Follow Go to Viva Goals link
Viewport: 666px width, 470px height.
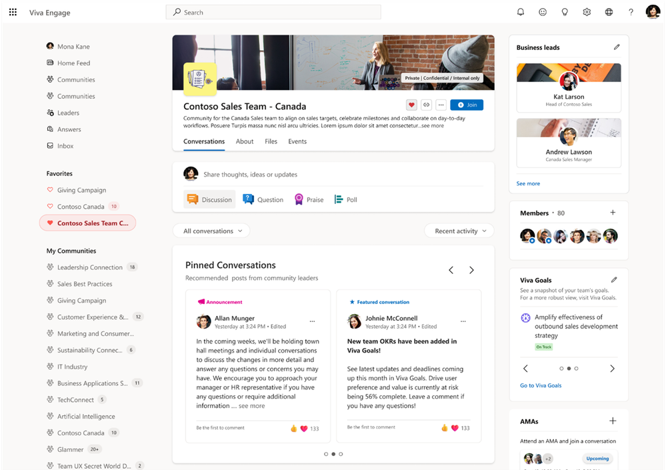[x=541, y=385]
